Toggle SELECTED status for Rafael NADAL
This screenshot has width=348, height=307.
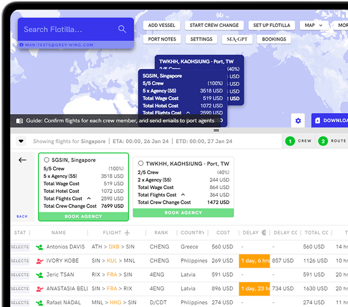pos(20,303)
